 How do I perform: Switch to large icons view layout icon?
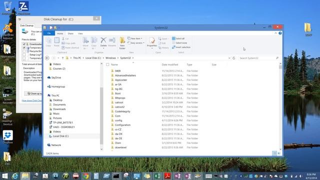(279, 153)
